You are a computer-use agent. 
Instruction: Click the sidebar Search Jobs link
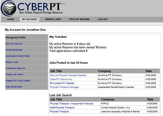[x=12, y=62]
